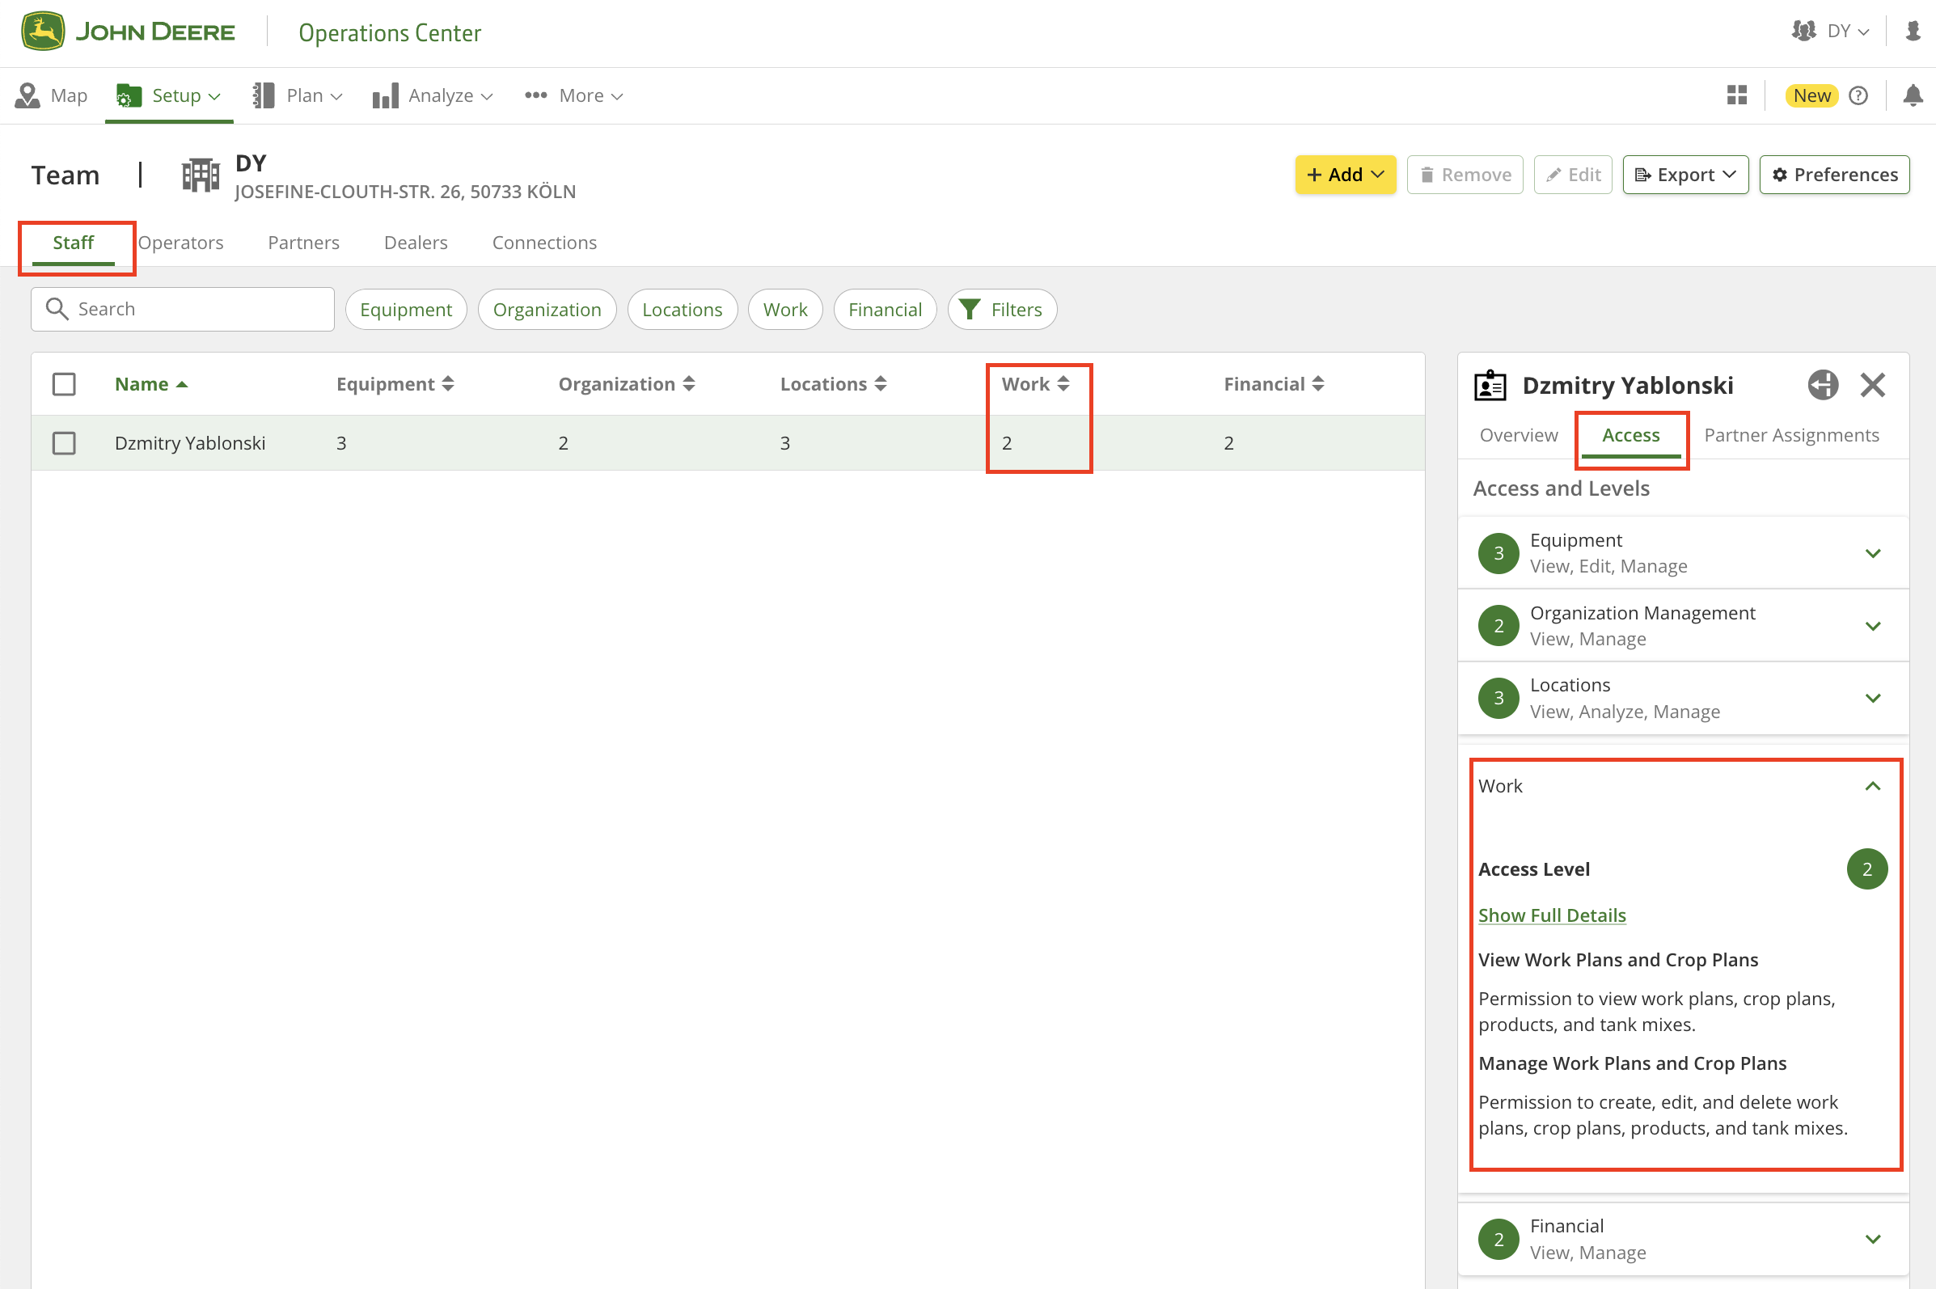Check the Dzmitry Yablonski row checkbox
Viewport: 1936px width, 1289px height.
click(x=64, y=443)
